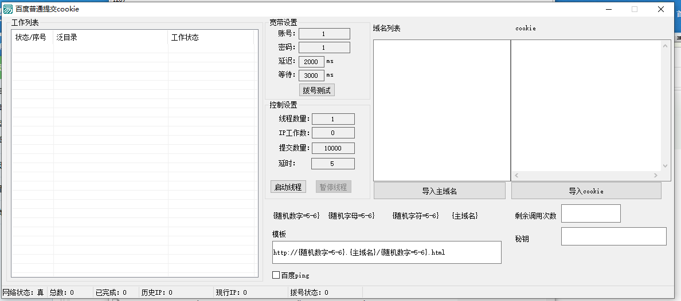This screenshot has width=681, height=301.
Task: Click inside the cookie text area
Action: click(x=586, y=105)
